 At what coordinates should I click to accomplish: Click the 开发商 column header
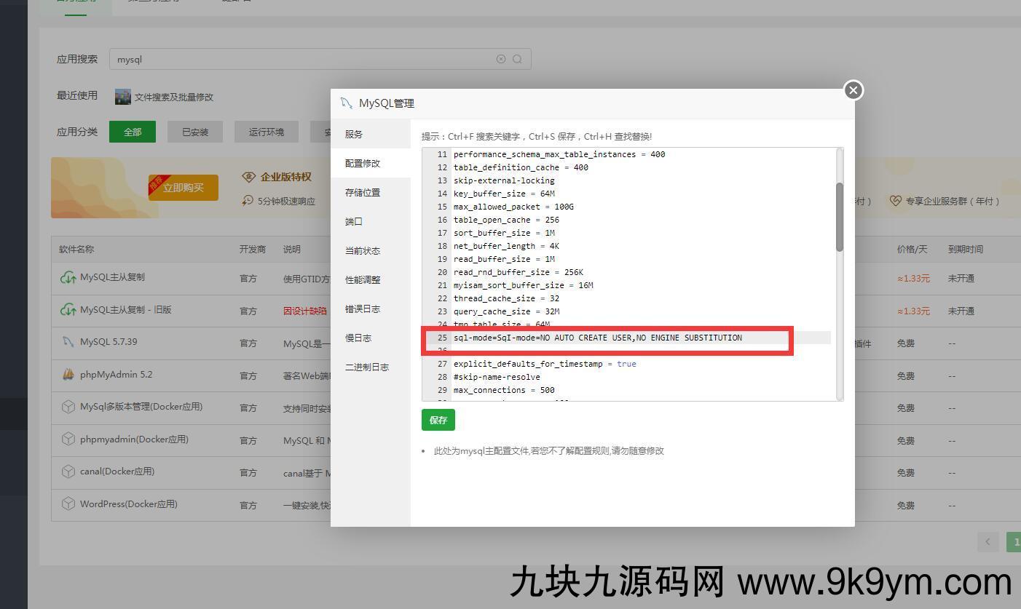tap(253, 249)
